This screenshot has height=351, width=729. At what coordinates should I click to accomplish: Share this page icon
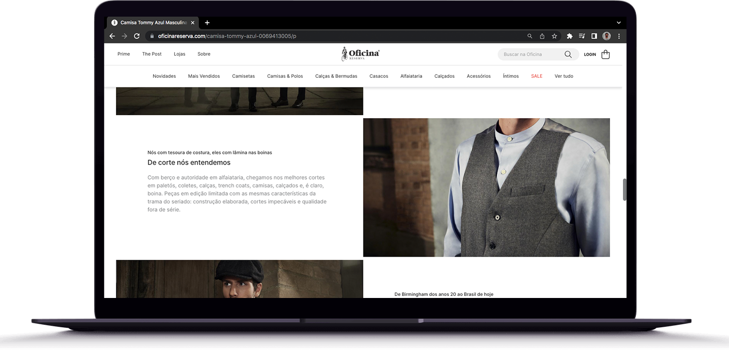542,36
